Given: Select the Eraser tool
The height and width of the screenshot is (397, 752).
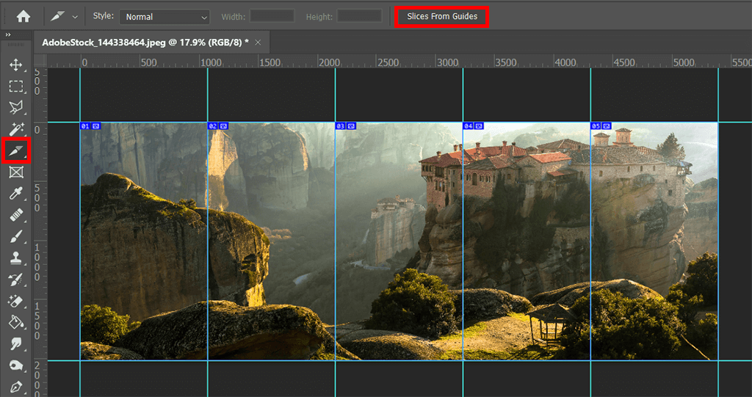Looking at the screenshot, I should (16, 301).
